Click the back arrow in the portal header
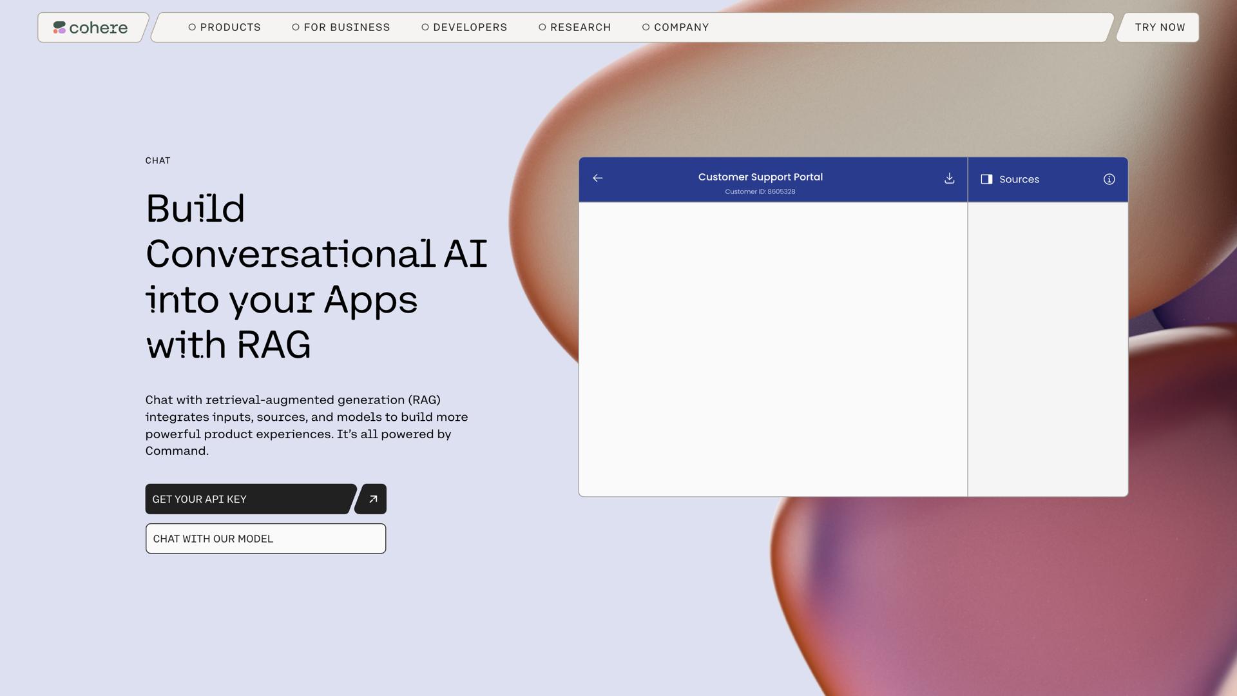The width and height of the screenshot is (1237, 696). point(598,179)
